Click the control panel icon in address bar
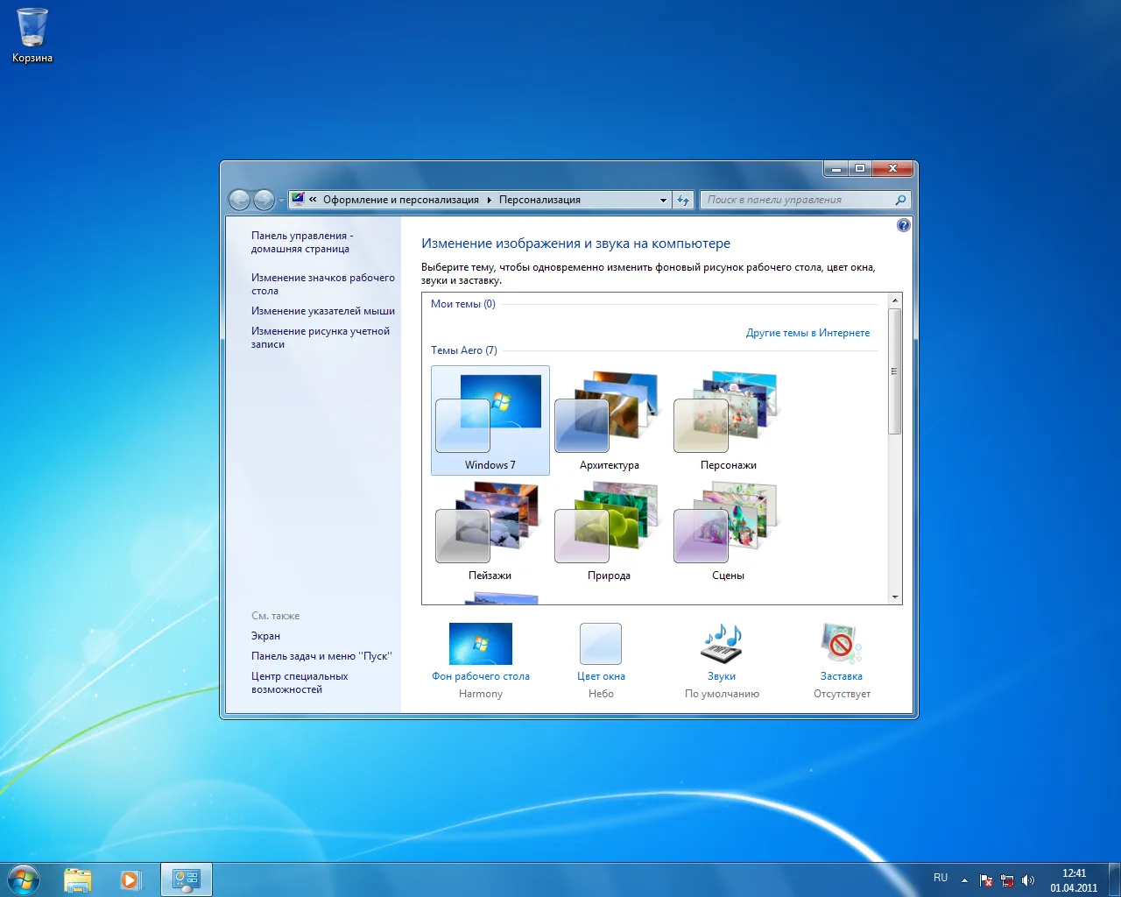Viewport: 1121px width, 897px height. [x=298, y=200]
